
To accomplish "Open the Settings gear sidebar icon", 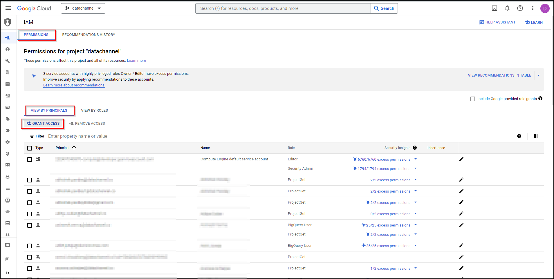I will pos(8,142).
